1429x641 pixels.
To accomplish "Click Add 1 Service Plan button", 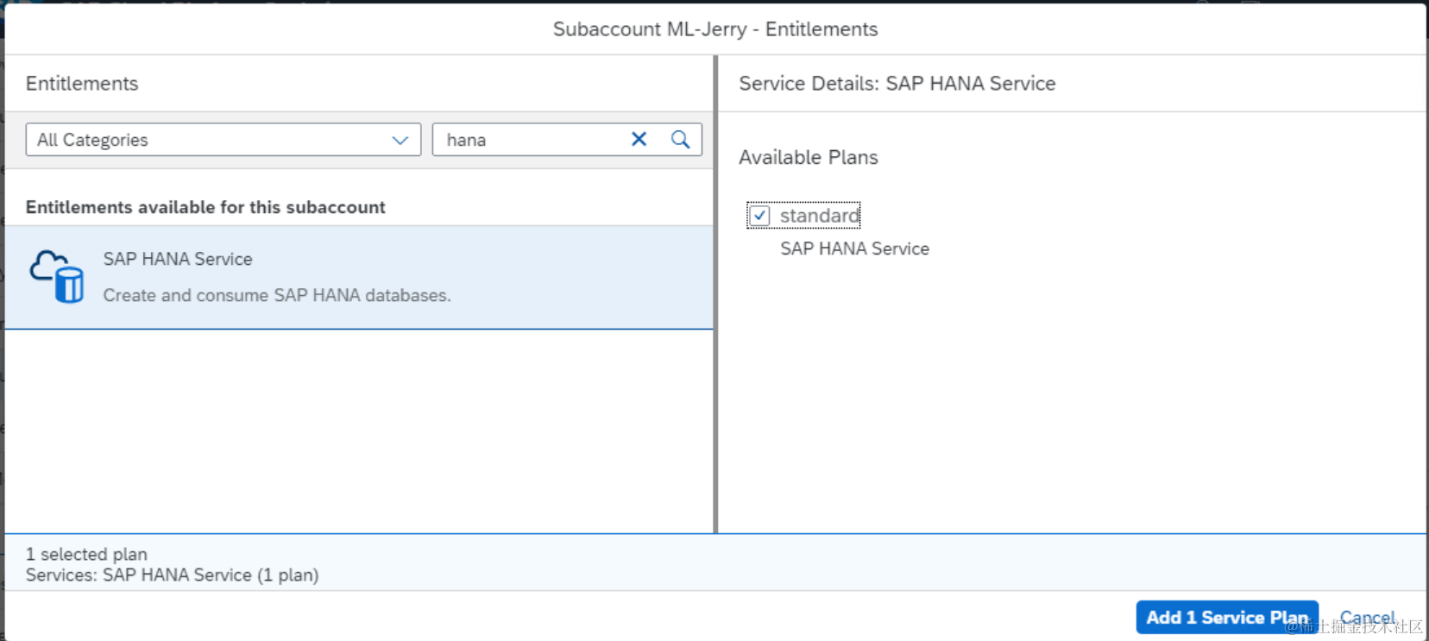I will 1226,617.
